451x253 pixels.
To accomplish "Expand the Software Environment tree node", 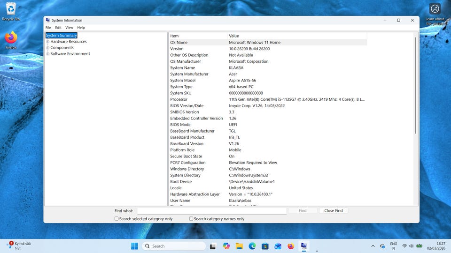I will 48,53.
